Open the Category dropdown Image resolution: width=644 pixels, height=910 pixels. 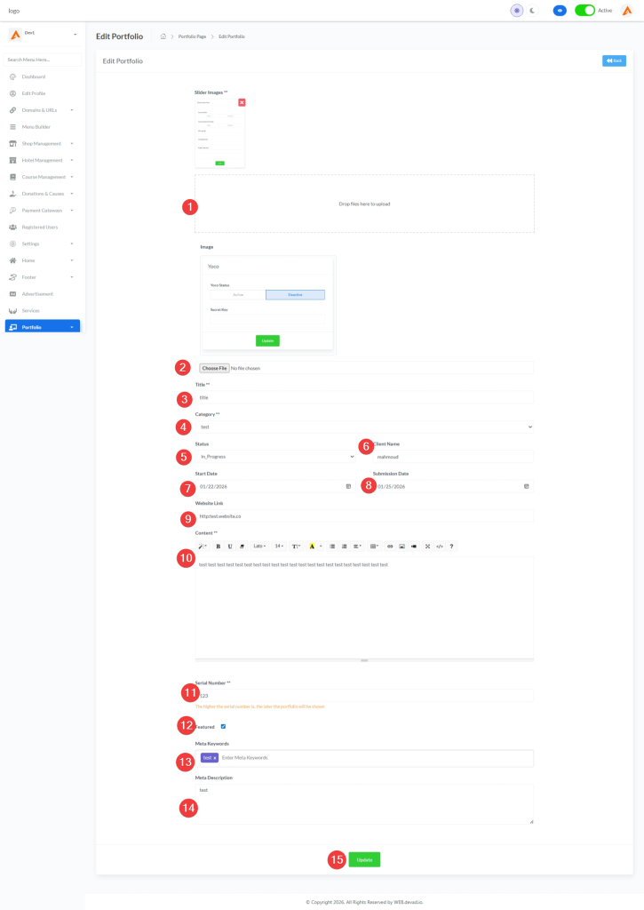(364, 427)
